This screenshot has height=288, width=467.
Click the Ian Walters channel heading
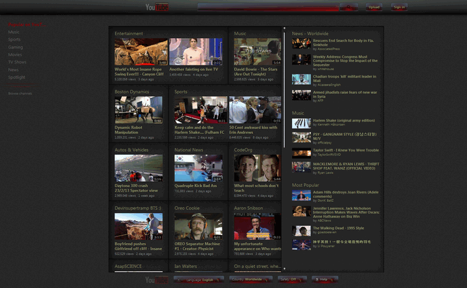(x=185, y=266)
